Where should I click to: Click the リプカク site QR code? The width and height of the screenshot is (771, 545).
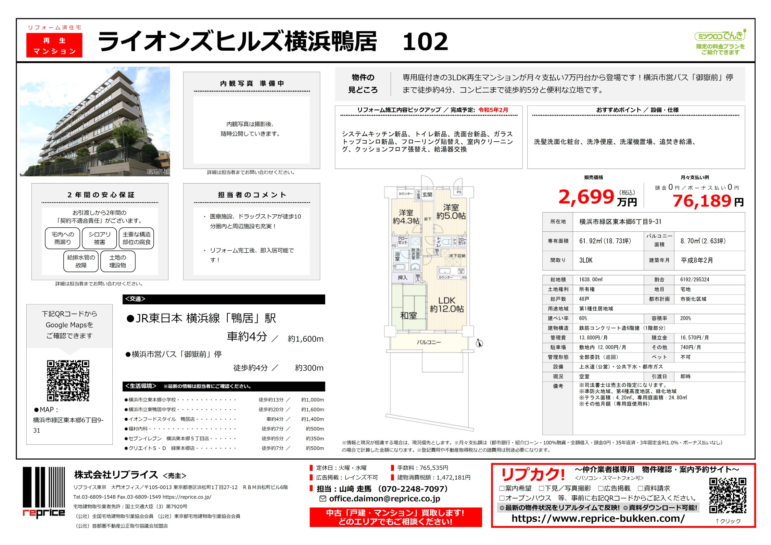click(727, 495)
